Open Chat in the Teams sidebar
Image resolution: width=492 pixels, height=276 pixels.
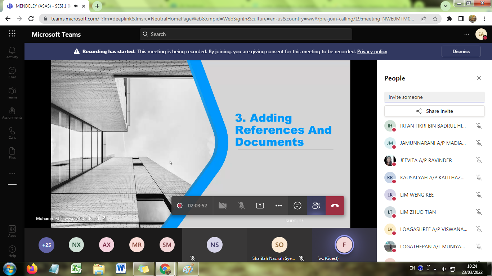tap(12, 73)
